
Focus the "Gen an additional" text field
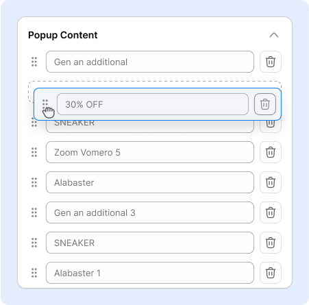tap(150, 62)
